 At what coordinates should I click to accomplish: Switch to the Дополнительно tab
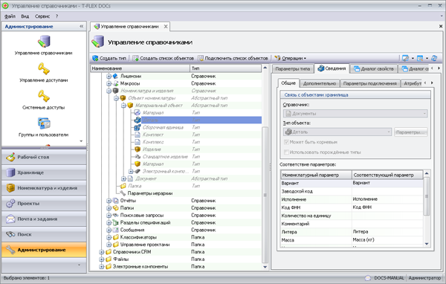point(320,83)
